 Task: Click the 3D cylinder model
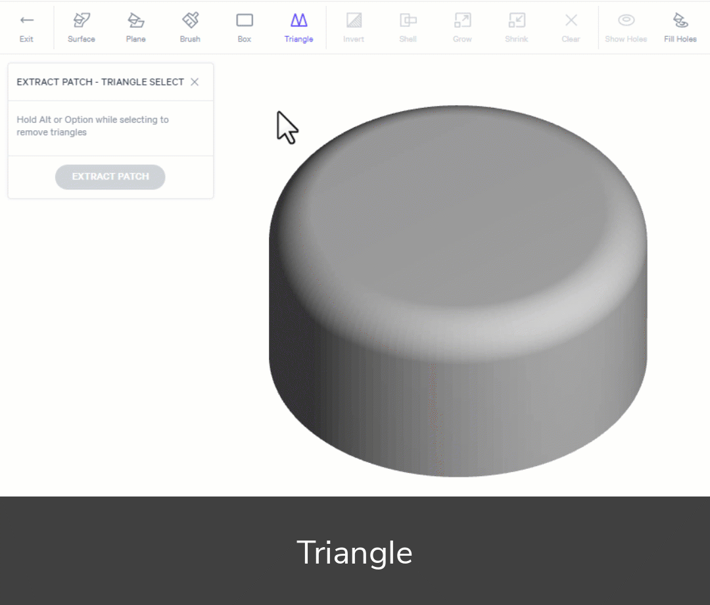click(458, 291)
